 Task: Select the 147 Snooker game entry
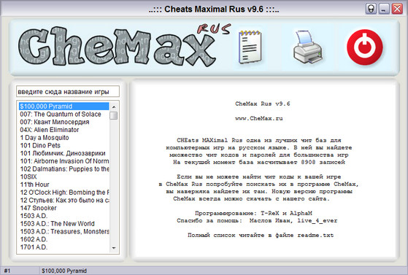[38, 208]
